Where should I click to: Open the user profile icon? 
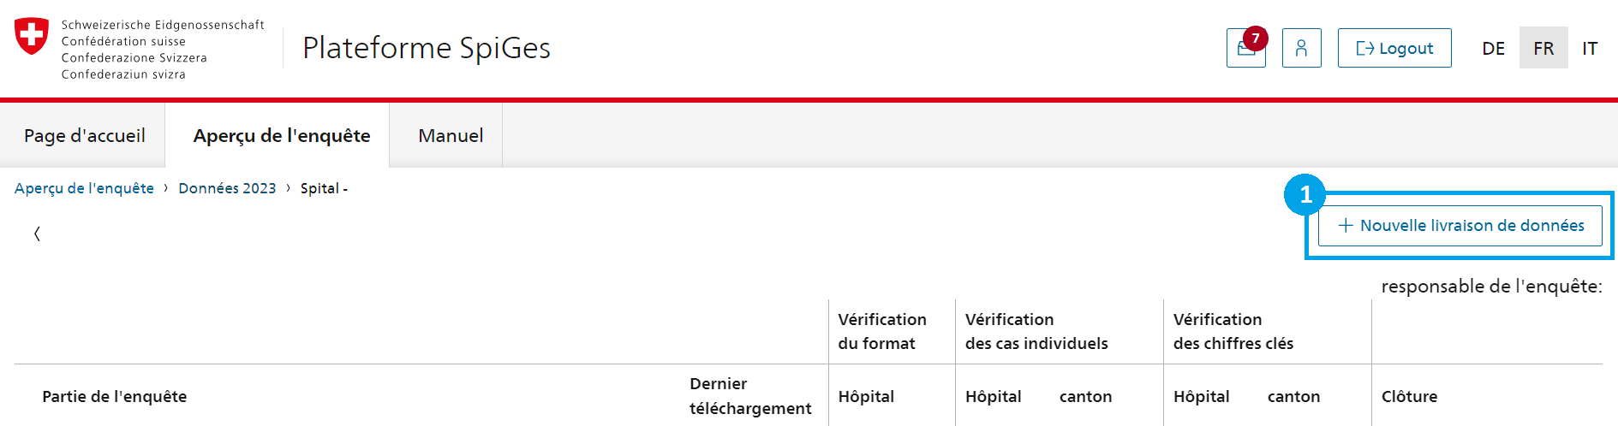click(1301, 48)
